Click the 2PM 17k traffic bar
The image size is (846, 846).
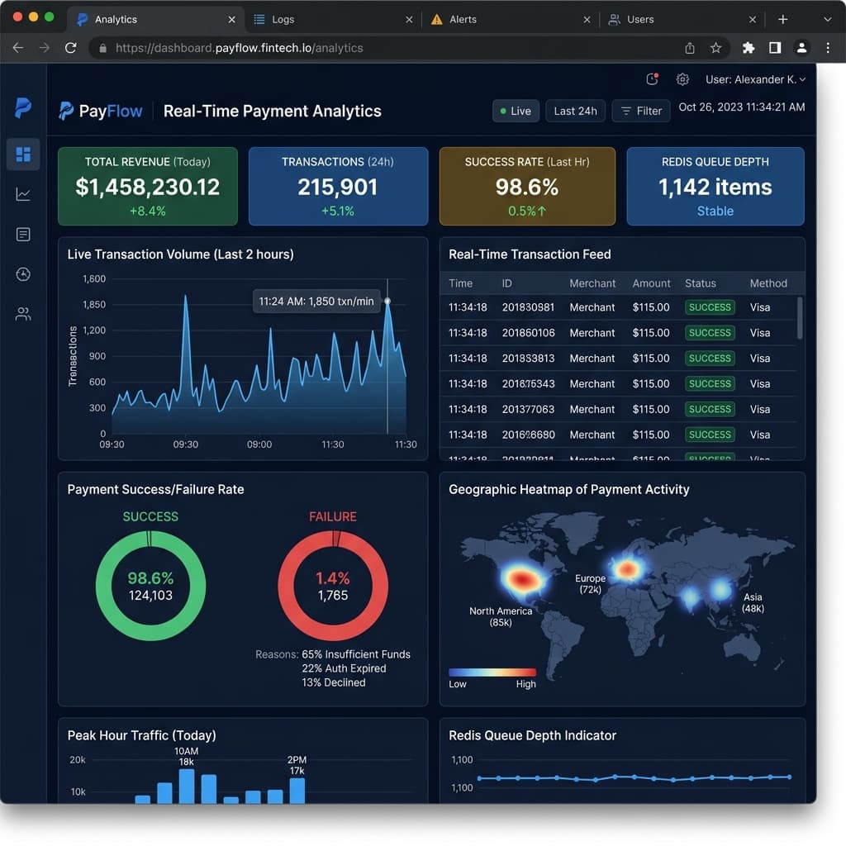(297, 791)
